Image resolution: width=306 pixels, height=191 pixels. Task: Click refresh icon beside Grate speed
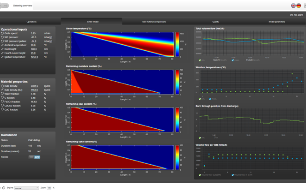pos(2,33)
